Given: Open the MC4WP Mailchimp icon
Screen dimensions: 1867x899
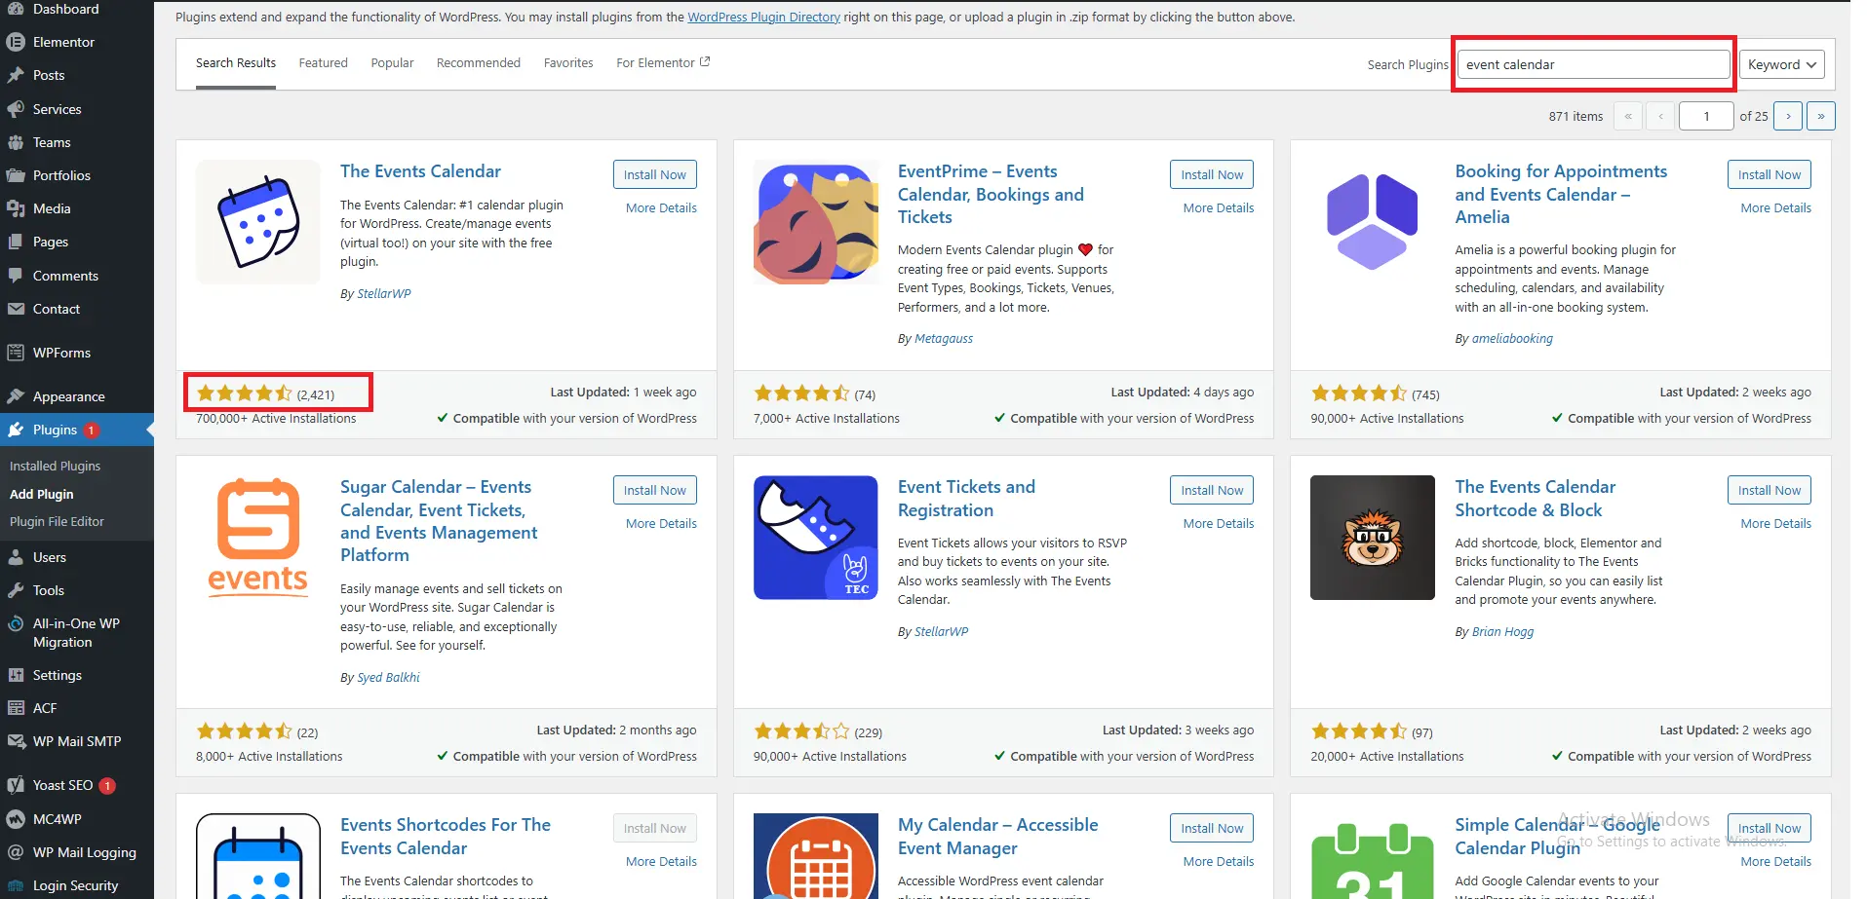Looking at the screenshot, I should [16, 819].
